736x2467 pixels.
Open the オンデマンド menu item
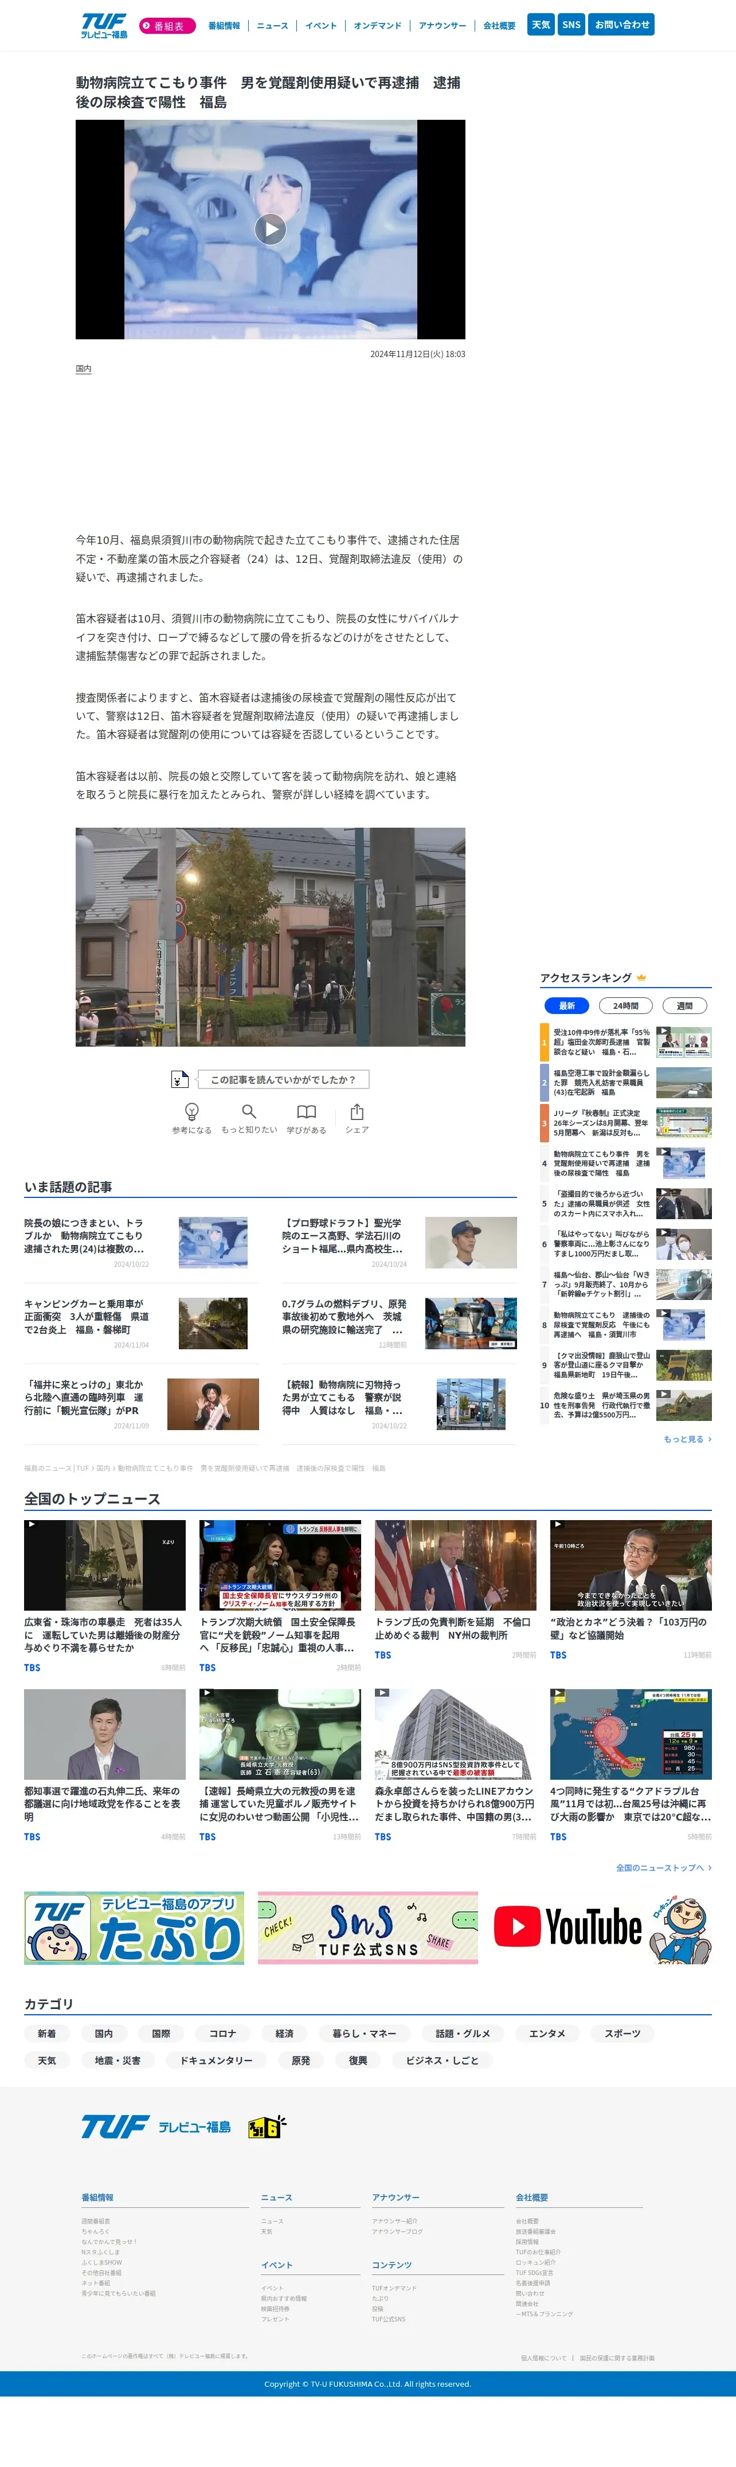(378, 26)
